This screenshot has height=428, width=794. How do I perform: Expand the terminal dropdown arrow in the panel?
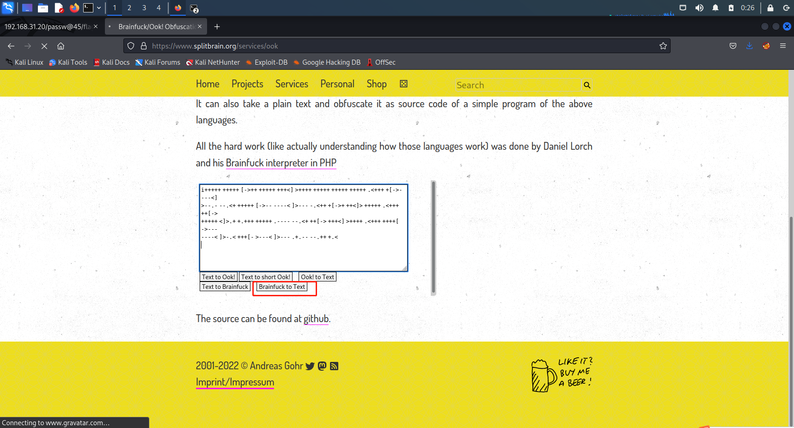tap(99, 8)
